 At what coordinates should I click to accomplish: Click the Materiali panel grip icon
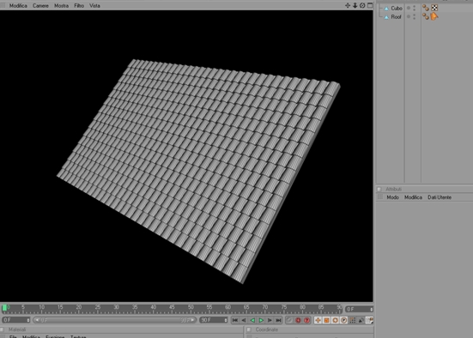click(x=2, y=329)
